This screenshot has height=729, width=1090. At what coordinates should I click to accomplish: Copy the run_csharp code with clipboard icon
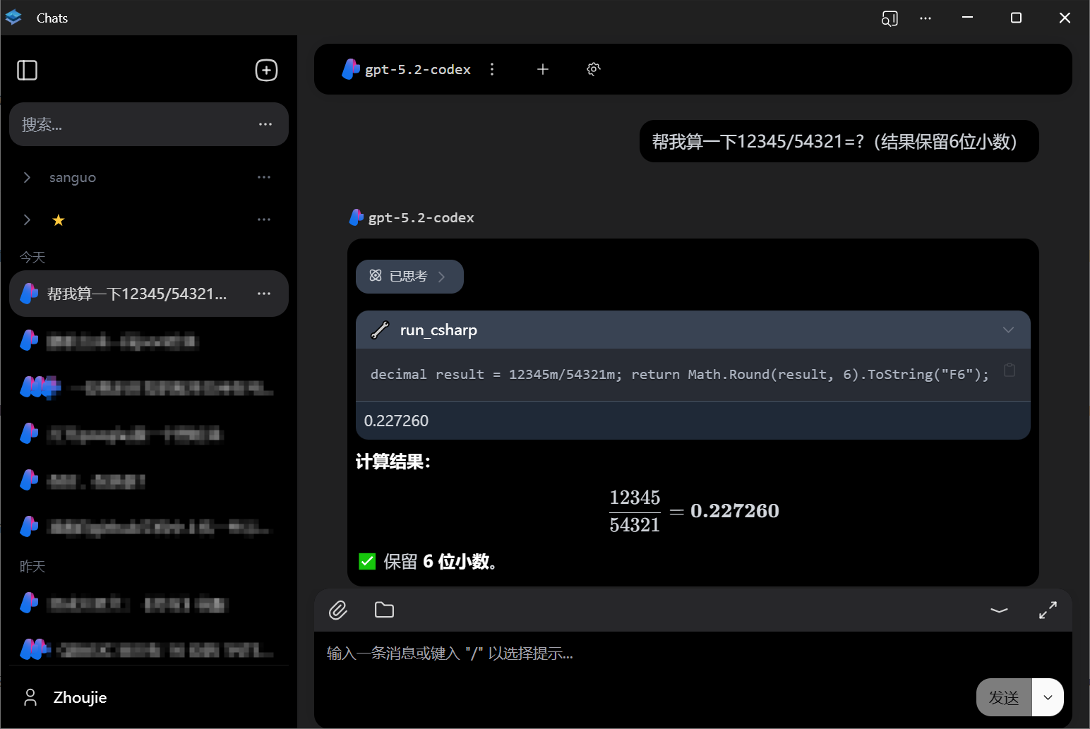click(x=1009, y=370)
